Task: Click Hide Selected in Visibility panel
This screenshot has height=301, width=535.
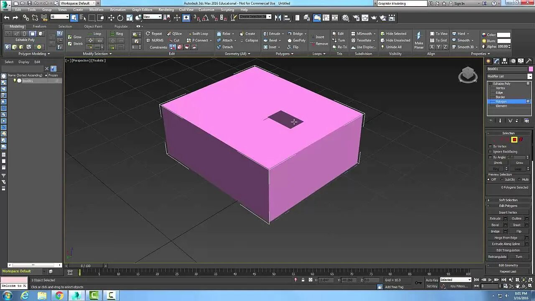Action: coord(393,33)
